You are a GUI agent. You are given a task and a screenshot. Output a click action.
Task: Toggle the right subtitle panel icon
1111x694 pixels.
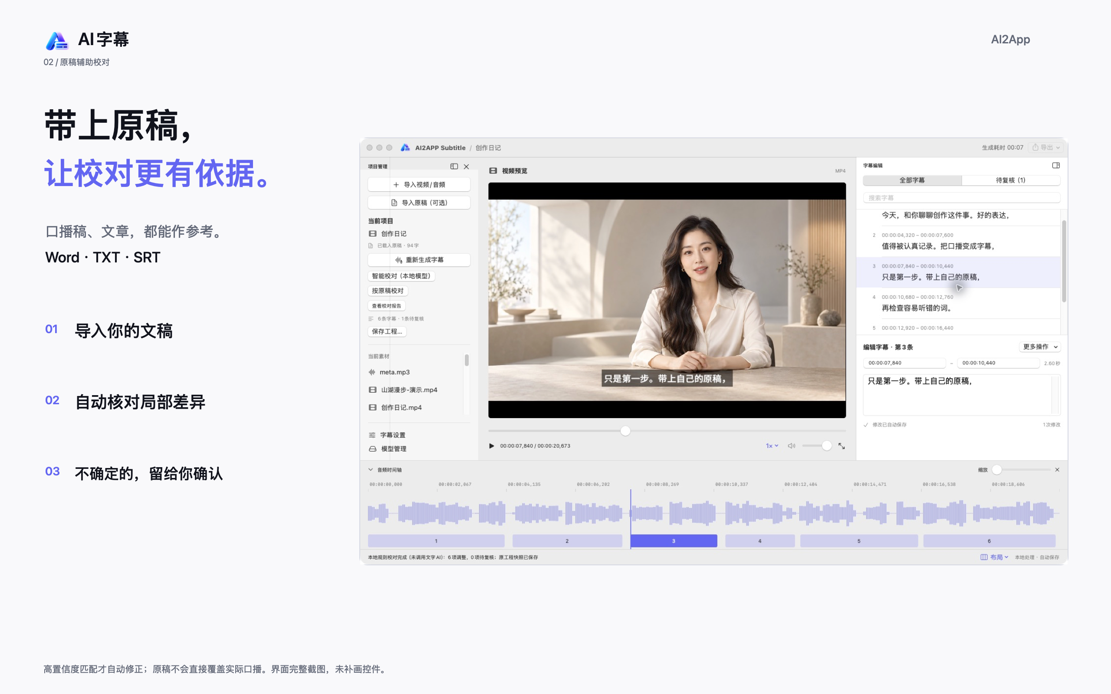click(x=1056, y=165)
